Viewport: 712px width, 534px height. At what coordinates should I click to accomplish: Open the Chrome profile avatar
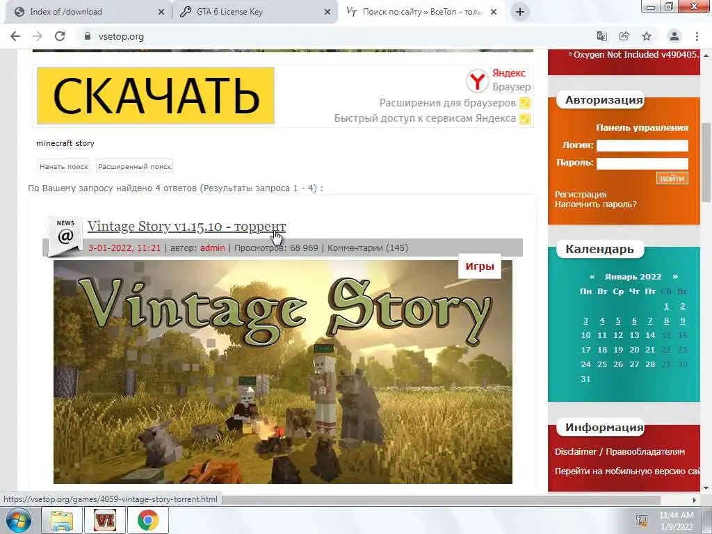674,36
